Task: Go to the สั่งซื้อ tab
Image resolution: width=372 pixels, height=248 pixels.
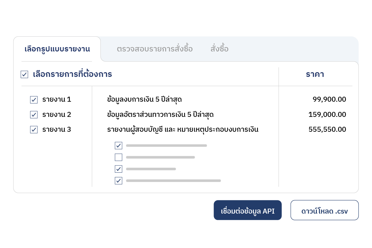Action: click(x=219, y=49)
